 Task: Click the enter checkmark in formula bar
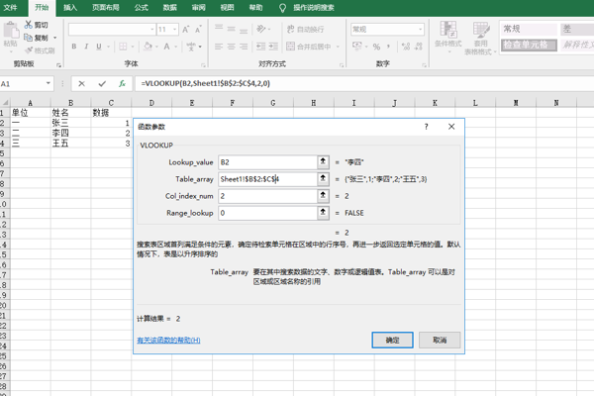tap(101, 84)
